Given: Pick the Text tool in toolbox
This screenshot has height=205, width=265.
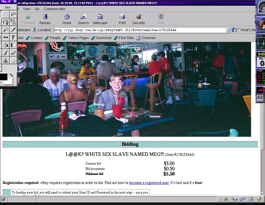Looking at the screenshot, I should click(13, 37).
